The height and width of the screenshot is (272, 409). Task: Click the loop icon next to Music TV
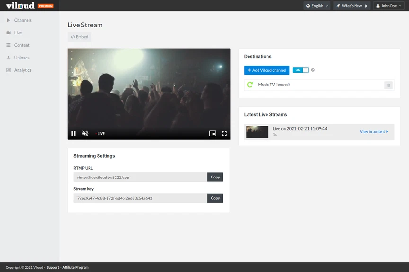(x=249, y=85)
